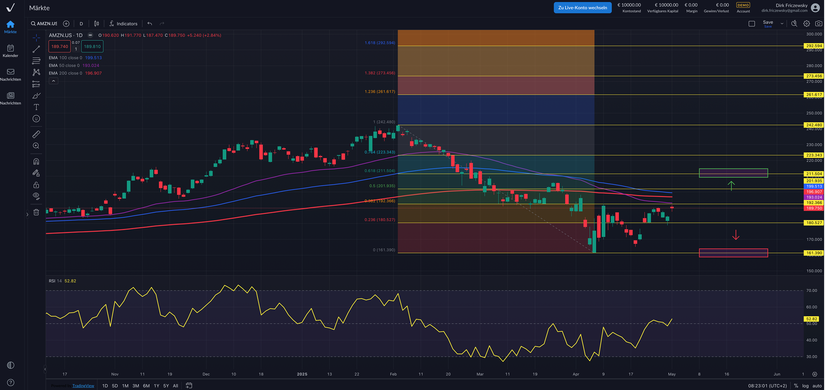Toggle dark/light theme contrast icon
The height and width of the screenshot is (390, 825).
[x=10, y=365]
